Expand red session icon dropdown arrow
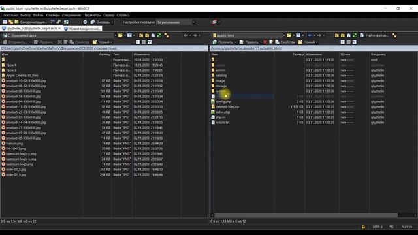 click(x=219, y=22)
